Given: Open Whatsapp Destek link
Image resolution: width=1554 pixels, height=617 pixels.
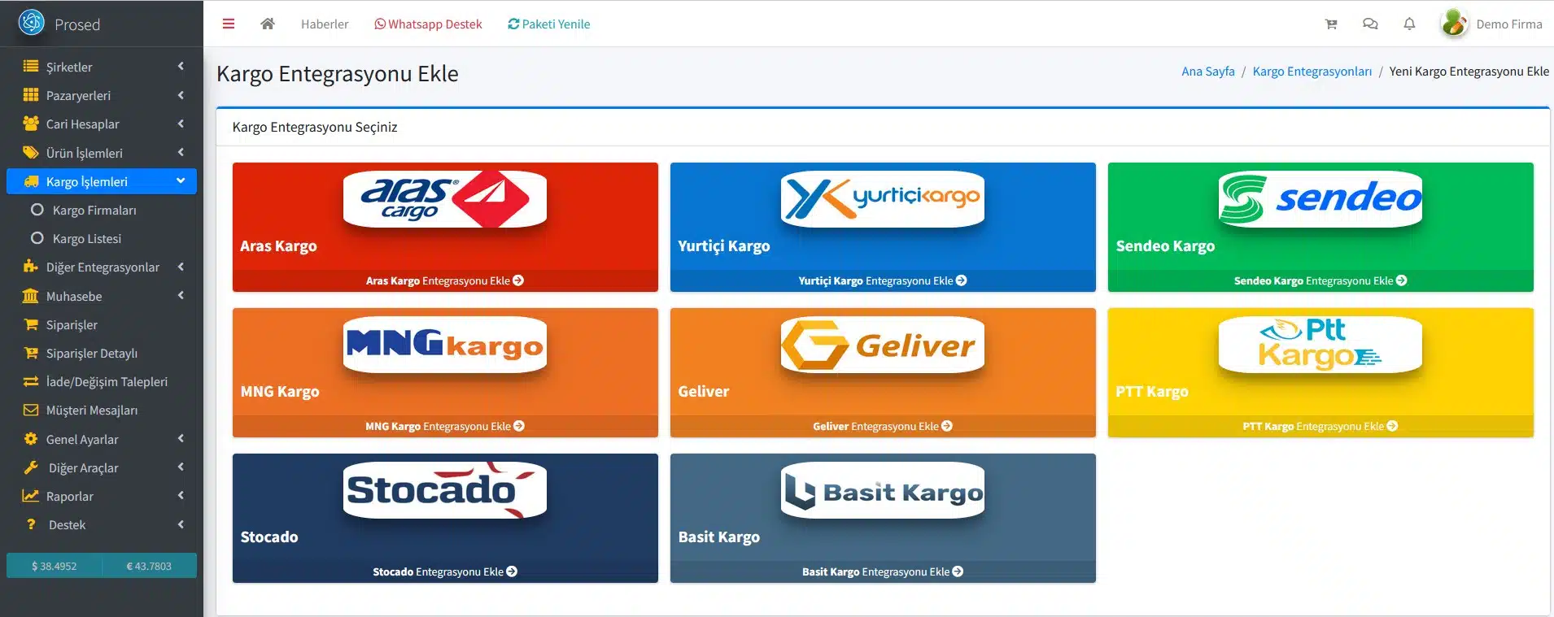Looking at the screenshot, I should click(x=428, y=24).
